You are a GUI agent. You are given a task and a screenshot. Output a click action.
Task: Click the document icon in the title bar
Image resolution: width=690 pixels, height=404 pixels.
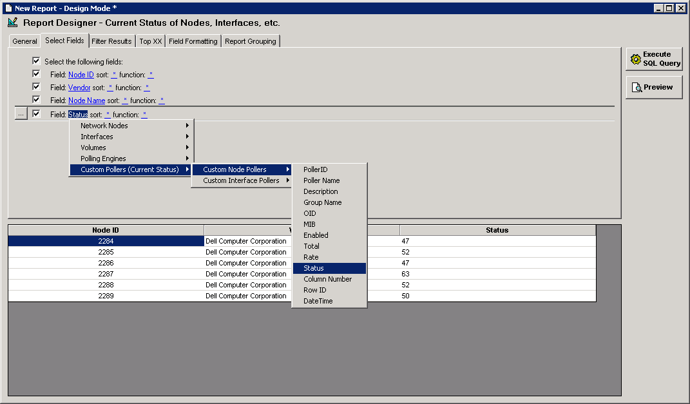(8, 8)
